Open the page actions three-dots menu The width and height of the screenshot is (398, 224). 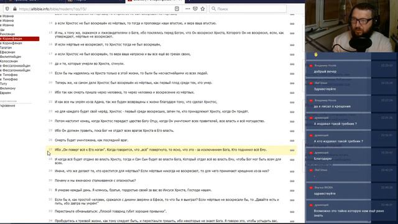coord(188,9)
